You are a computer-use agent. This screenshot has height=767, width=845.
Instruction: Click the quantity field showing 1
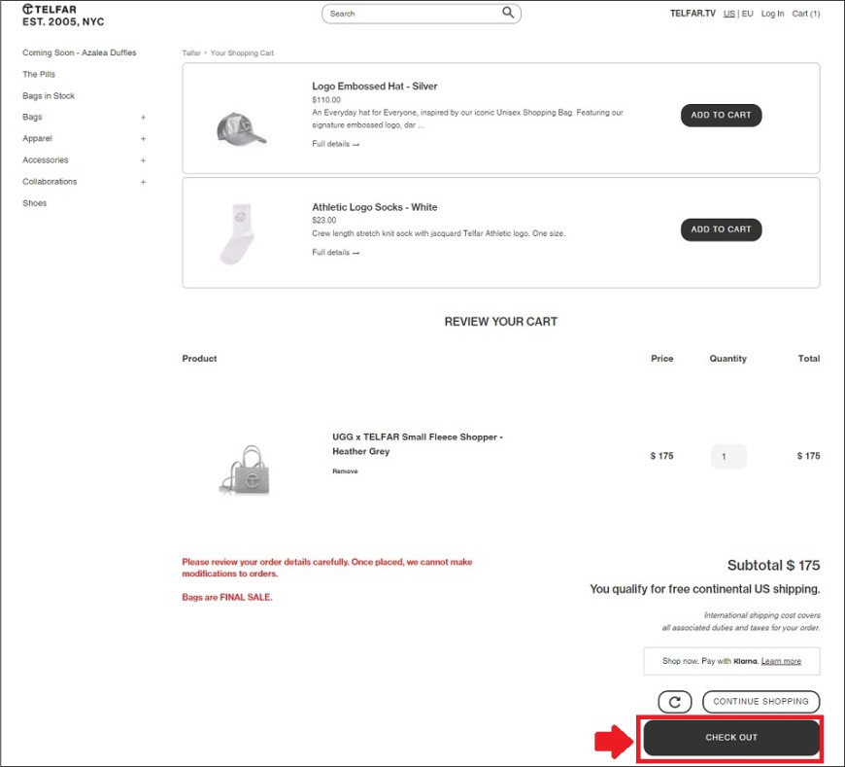[x=728, y=456]
